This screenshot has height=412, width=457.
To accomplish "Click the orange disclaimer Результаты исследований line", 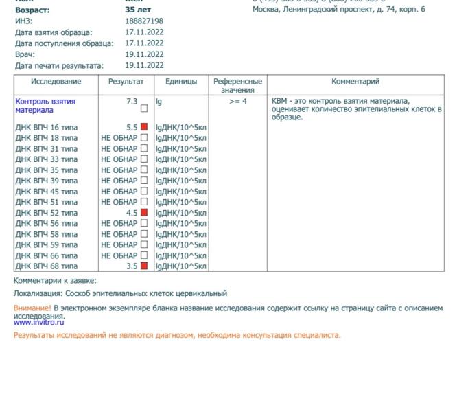I will click(177, 335).
